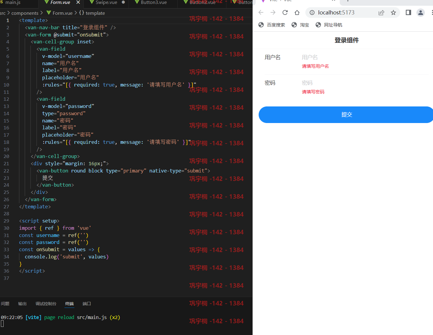Viewport: 433px width, 335px height.
Task: Click the type="password" code line
Action: (64, 114)
